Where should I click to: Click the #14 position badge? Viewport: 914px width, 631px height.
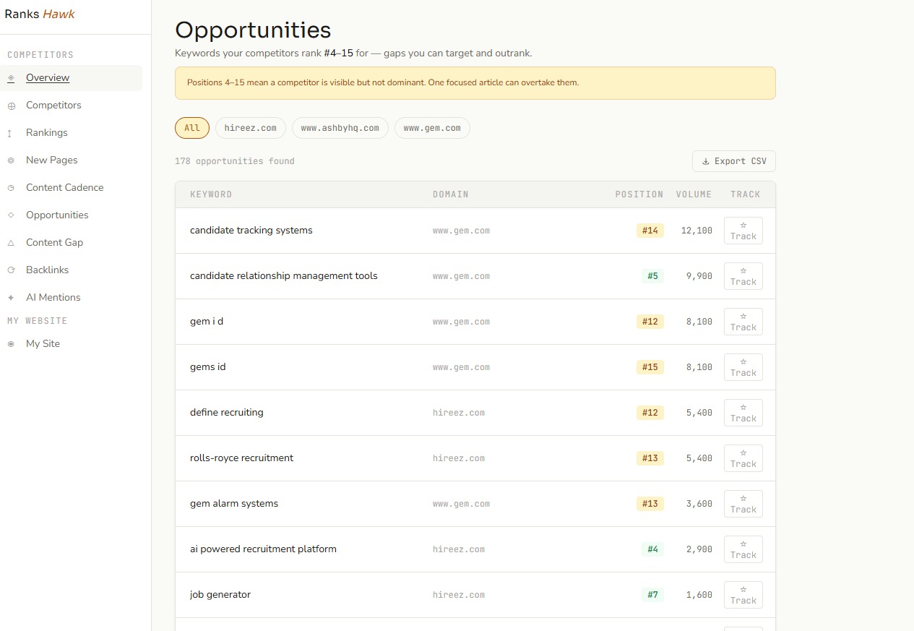(x=650, y=231)
